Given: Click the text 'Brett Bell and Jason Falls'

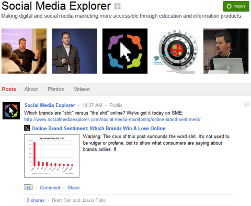Looking at the screenshot, I should (x=79, y=200).
